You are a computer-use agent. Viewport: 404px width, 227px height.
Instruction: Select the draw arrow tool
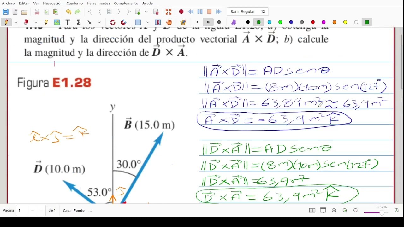[x=89, y=22]
